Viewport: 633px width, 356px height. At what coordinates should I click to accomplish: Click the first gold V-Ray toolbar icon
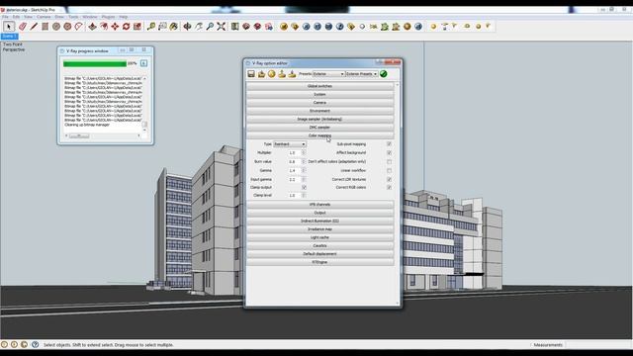click(x=284, y=27)
